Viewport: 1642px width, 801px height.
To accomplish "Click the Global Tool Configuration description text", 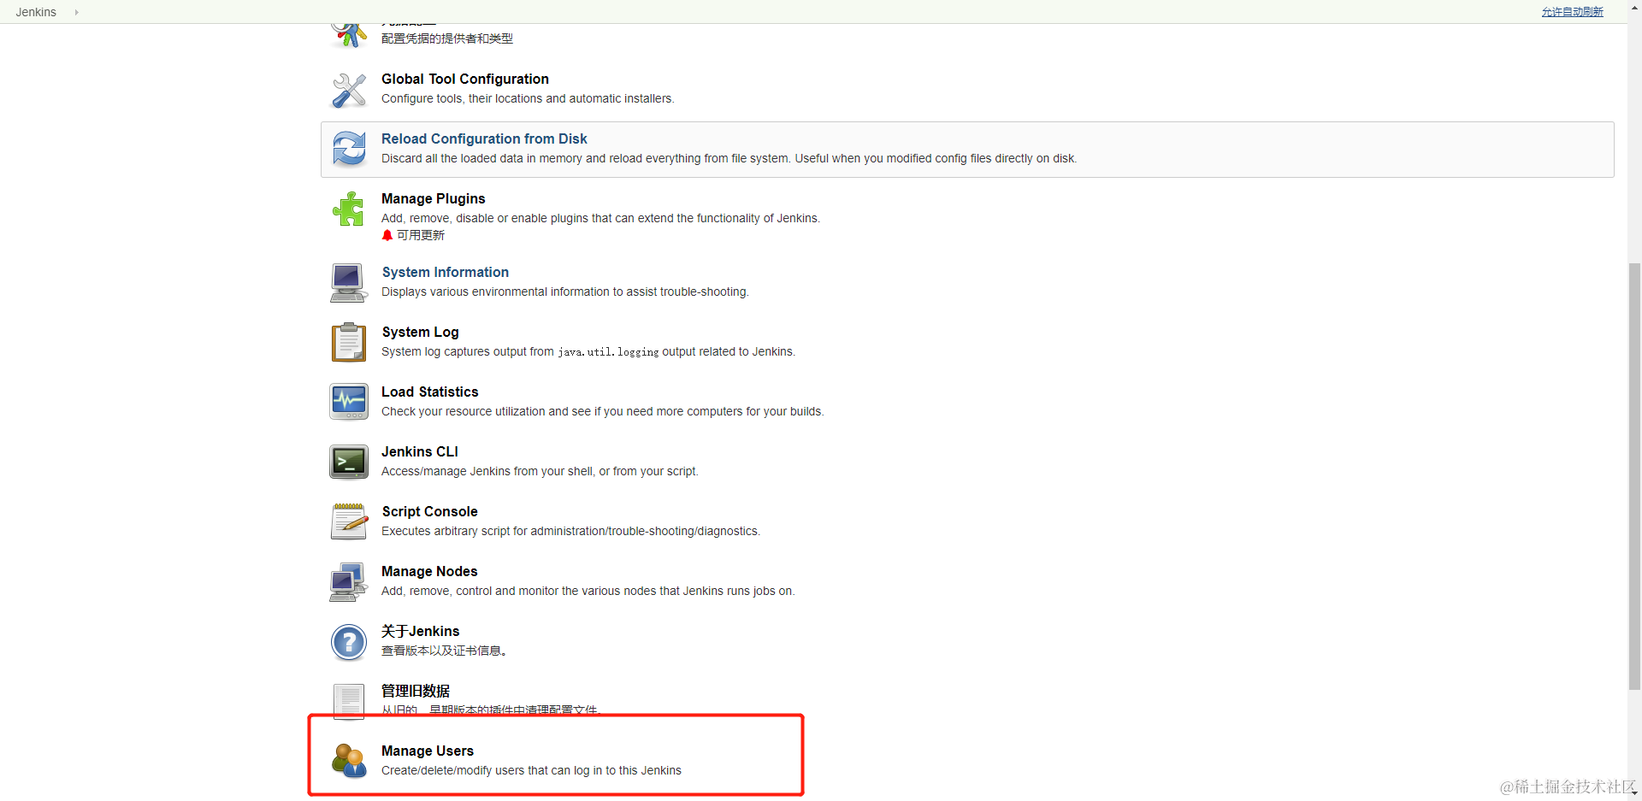I will coord(528,98).
